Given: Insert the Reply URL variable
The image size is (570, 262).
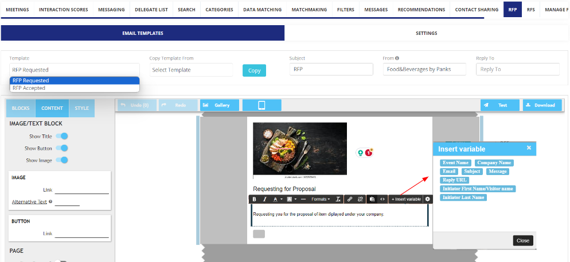Looking at the screenshot, I should click(x=454, y=180).
